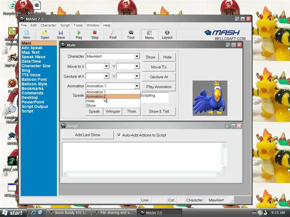Screen dimensions: 290x217
Task: Click the Gesture At button
Action: coord(159,77)
